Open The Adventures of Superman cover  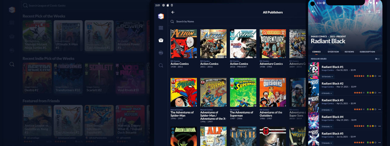click(243, 92)
